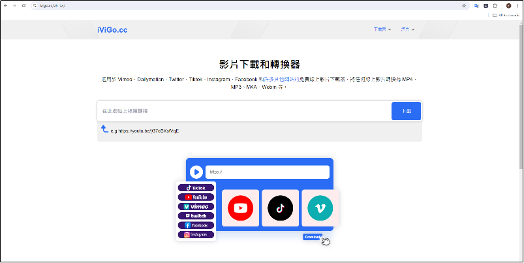524x263 pixels.
Task: Bookmark this page with the star icon
Action: point(464,6)
